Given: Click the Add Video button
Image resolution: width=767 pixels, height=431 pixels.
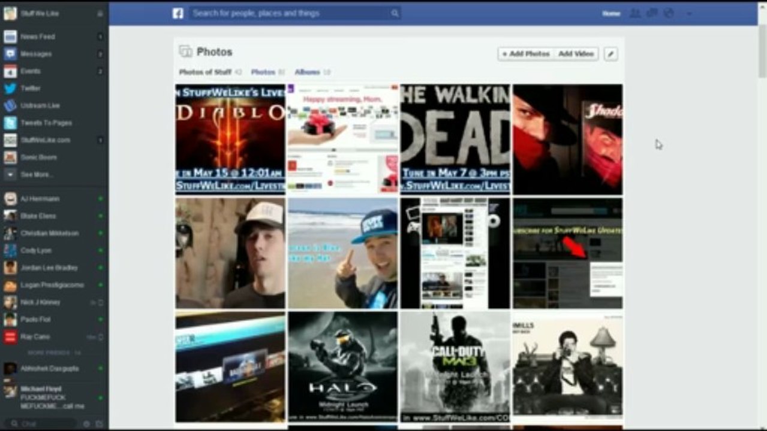Looking at the screenshot, I should coord(576,54).
